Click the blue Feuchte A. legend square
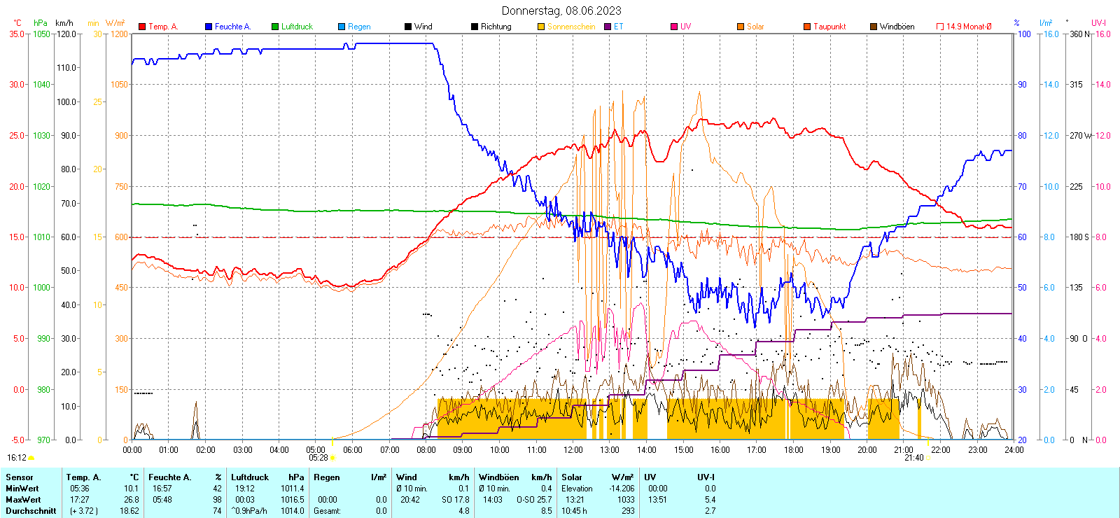 coord(209,27)
